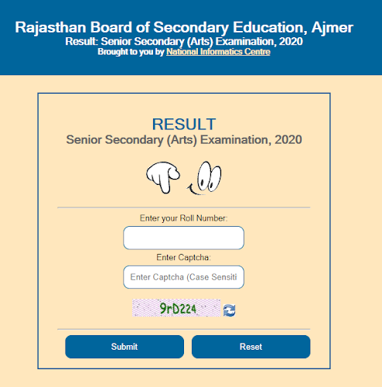
Task: Click the blue RESULT heading
Action: [184, 124]
